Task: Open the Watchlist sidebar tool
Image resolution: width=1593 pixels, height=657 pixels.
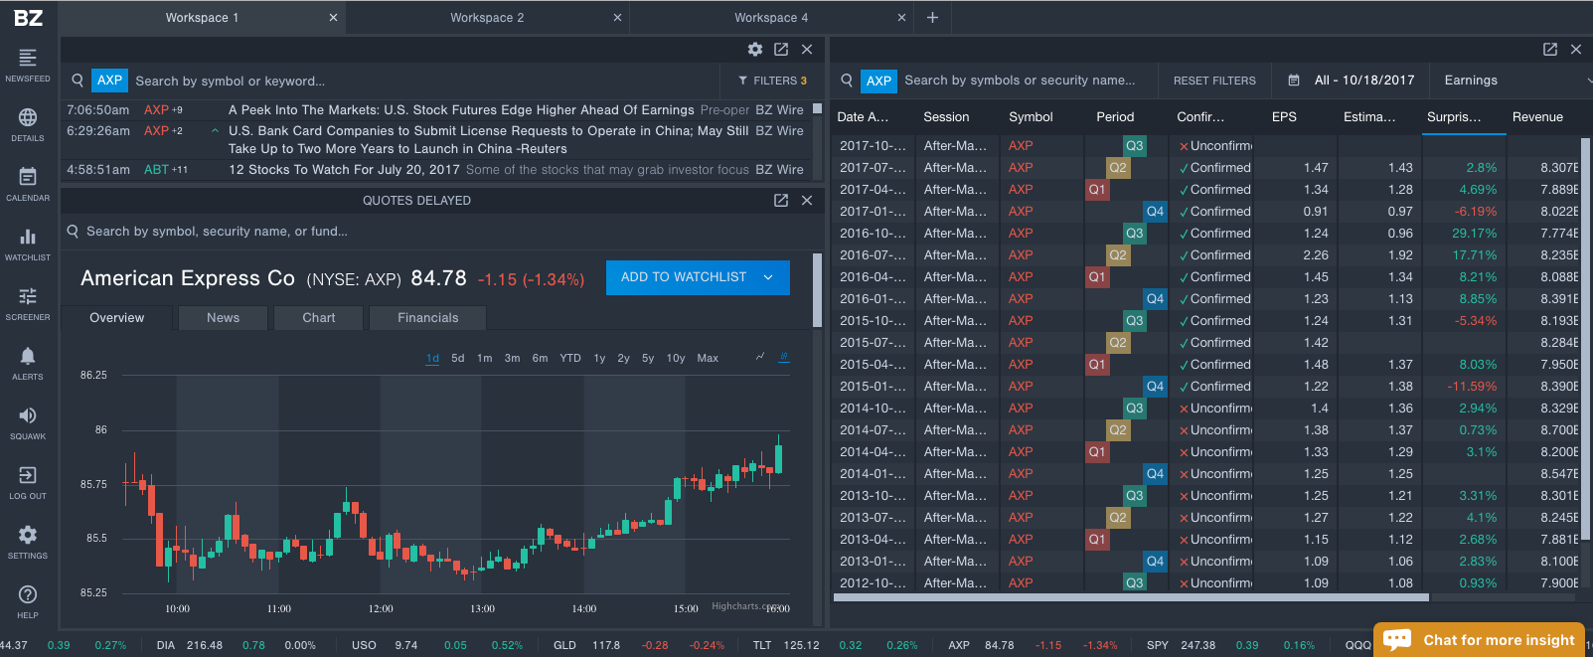Action: pos(28,244)
